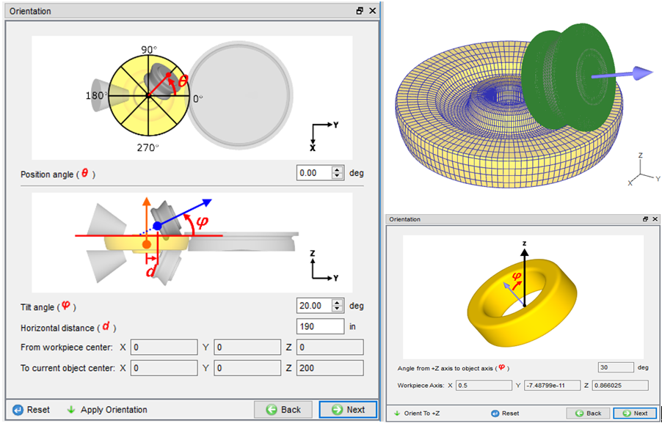Click Next button in large Orientation panel
662x423 pixels.
click(x=347, y=410)
